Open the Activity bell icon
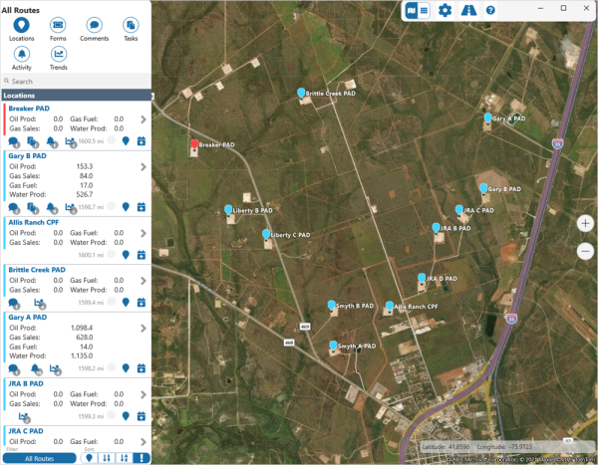This screenshot has height=465, width=598. click(22, 57)
